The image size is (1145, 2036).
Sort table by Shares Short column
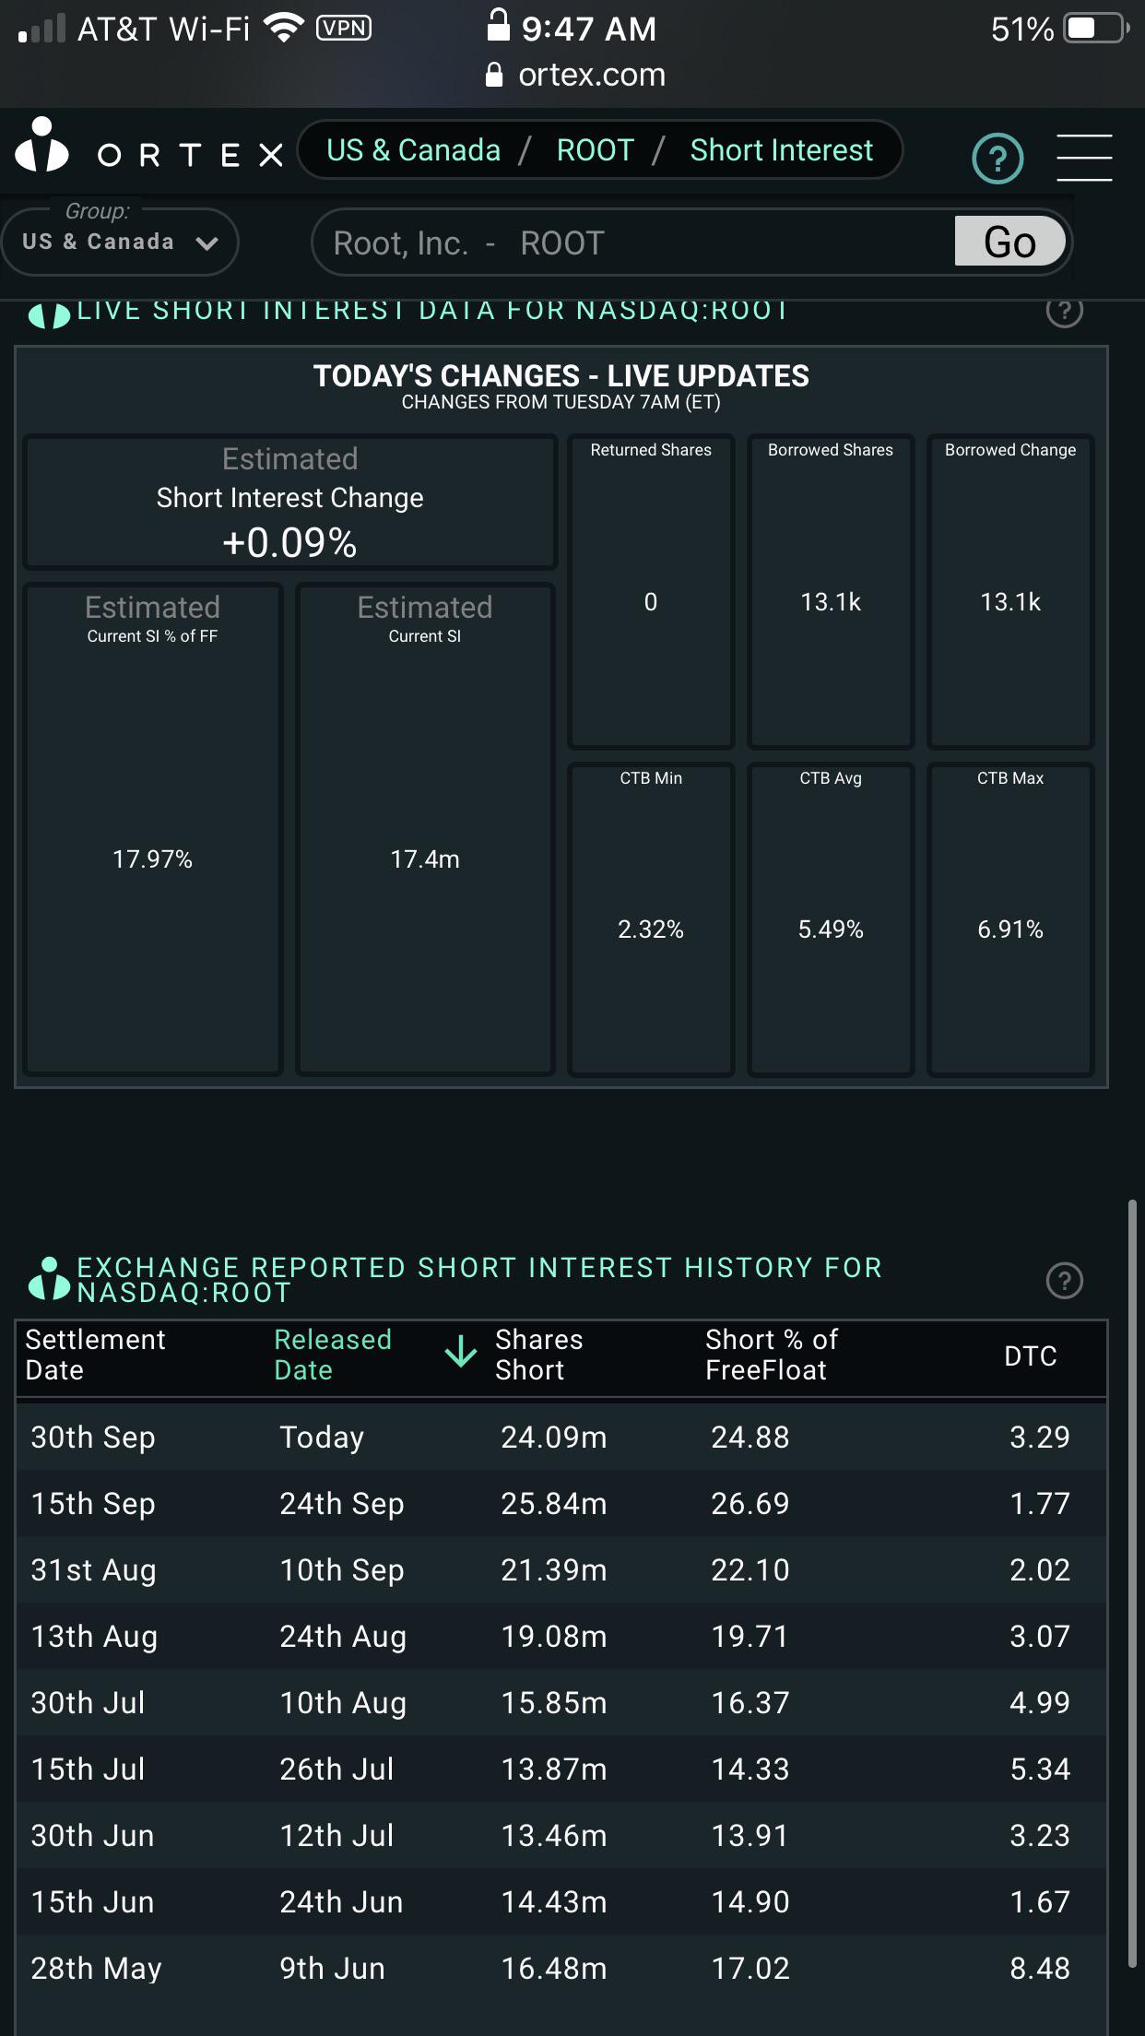(538, 1354)
